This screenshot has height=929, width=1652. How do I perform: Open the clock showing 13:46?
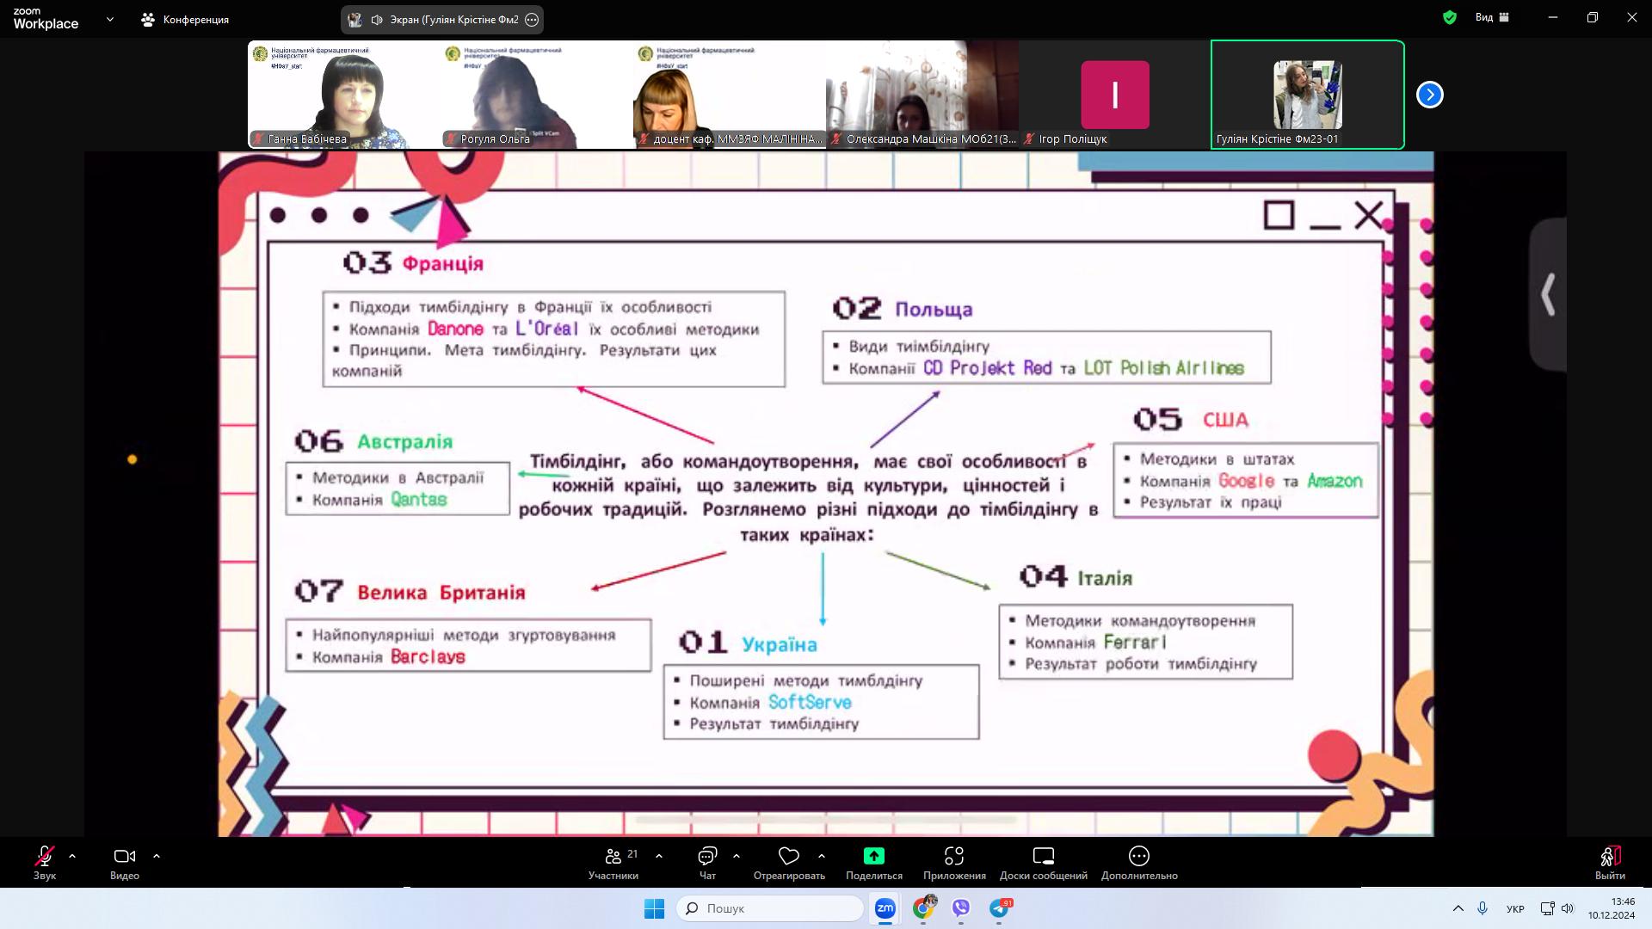click(x=1612, y=908)
